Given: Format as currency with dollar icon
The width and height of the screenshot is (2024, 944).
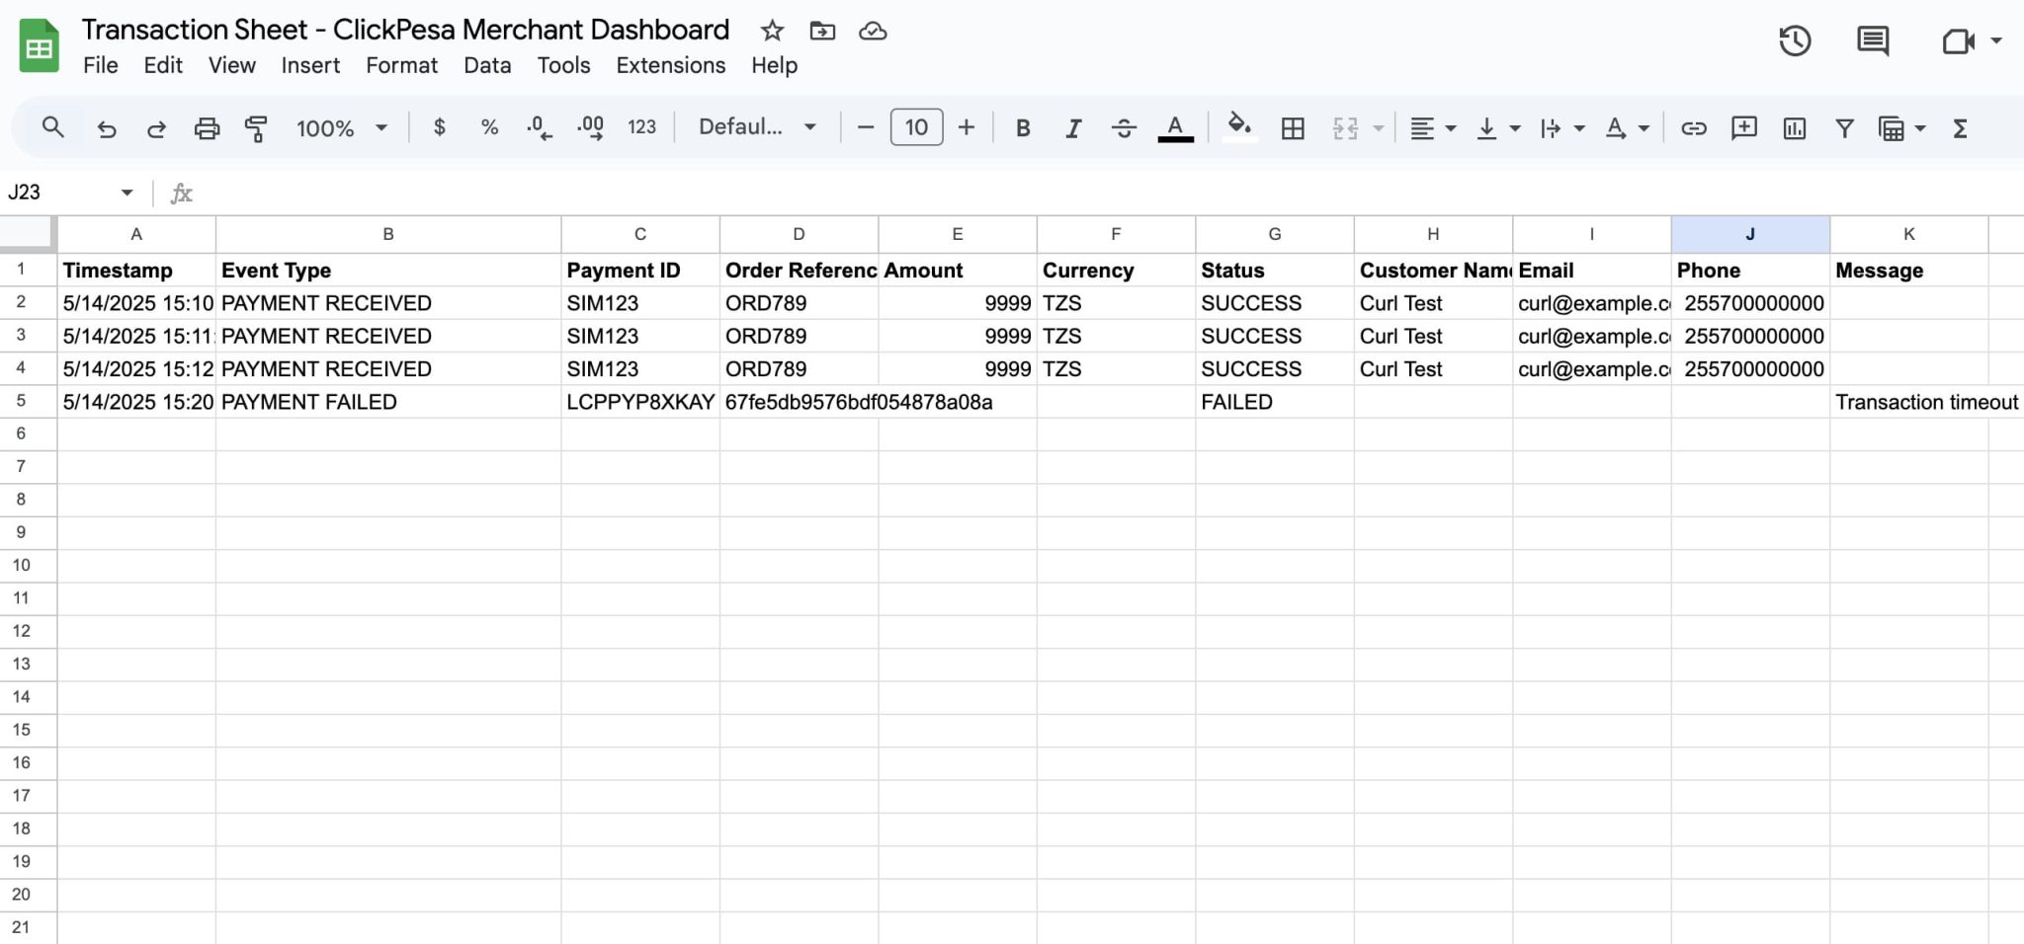Looking at the screenshot, I should 440,127.
